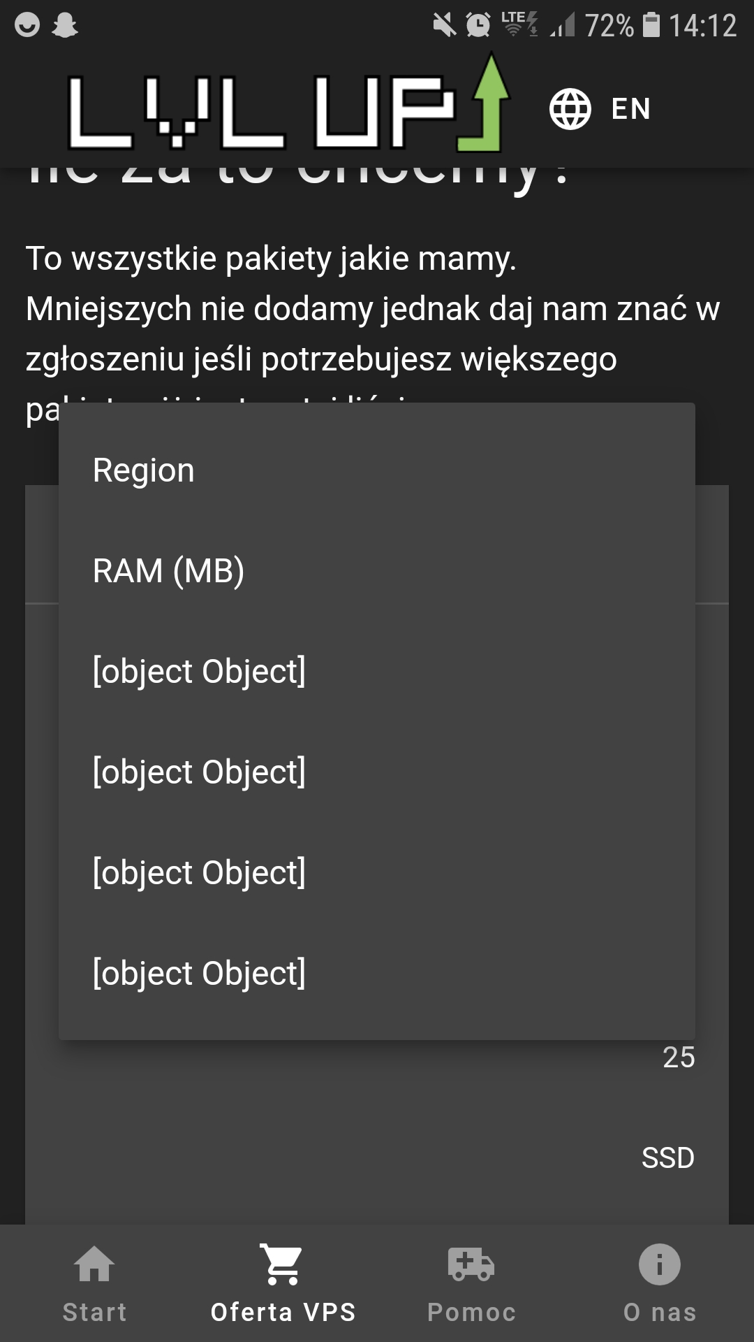Tap the alarm clock status icon
This screenshot has width=754, height=1342.
478,26
